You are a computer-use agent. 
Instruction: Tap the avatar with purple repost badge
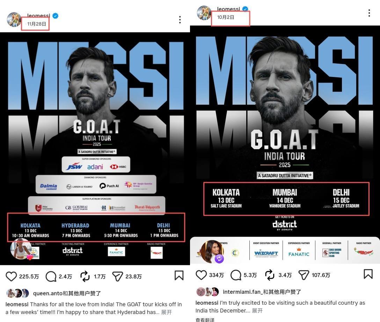213,252
